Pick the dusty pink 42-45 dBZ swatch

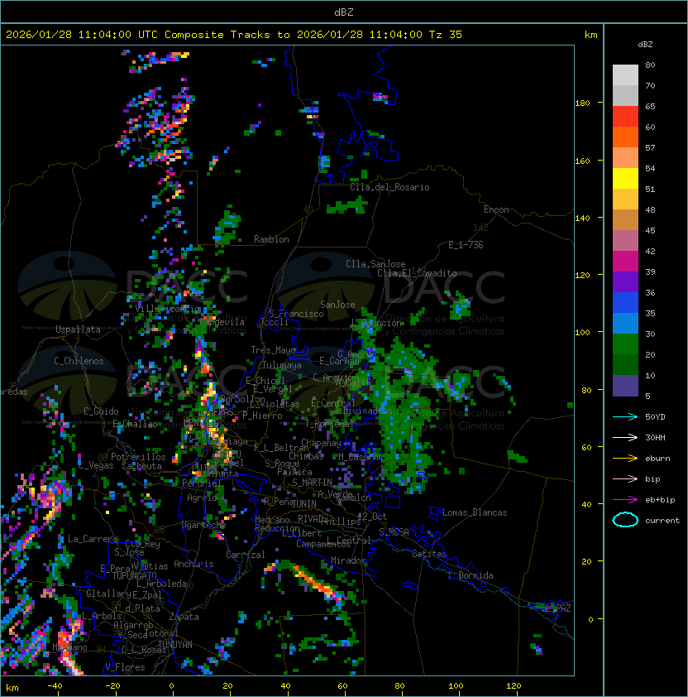[625, 241]
